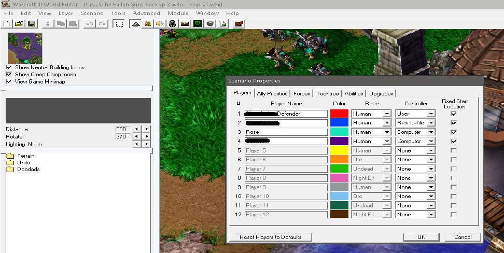Click the Warcraft III World Editor title icon

click(x=5, y=4)
